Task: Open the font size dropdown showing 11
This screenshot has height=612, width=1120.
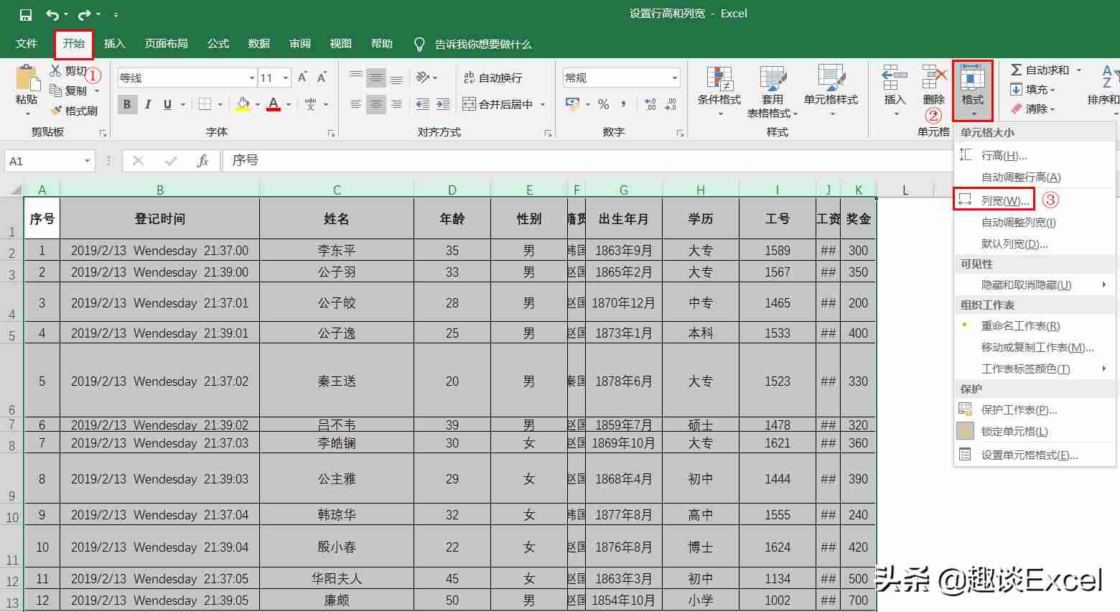Action: [x=286, y=78]
